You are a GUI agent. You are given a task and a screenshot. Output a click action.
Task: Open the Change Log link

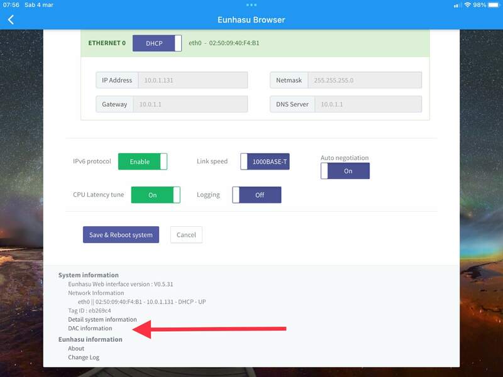coord(84,357)
